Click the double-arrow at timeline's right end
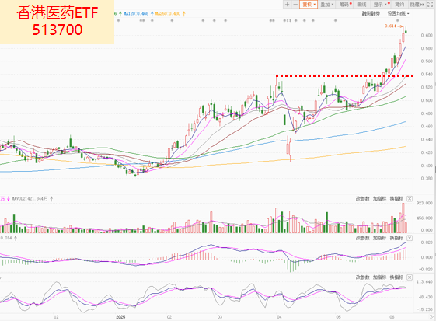 (431, 317)
